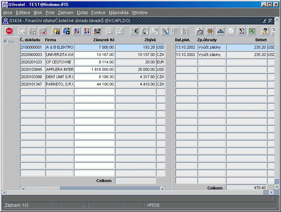Click the first row payment date 13.10.2002

coord(186,47)
